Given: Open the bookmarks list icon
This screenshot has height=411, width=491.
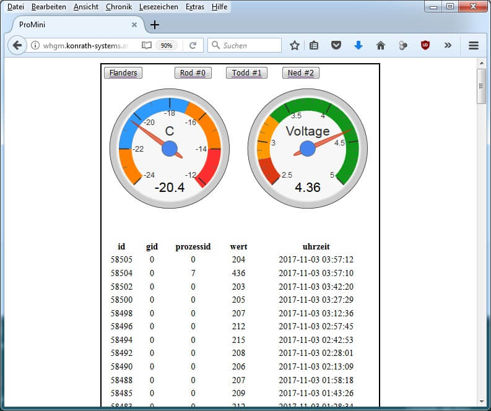Looking at the screenshot, I should tap(314, 45).
